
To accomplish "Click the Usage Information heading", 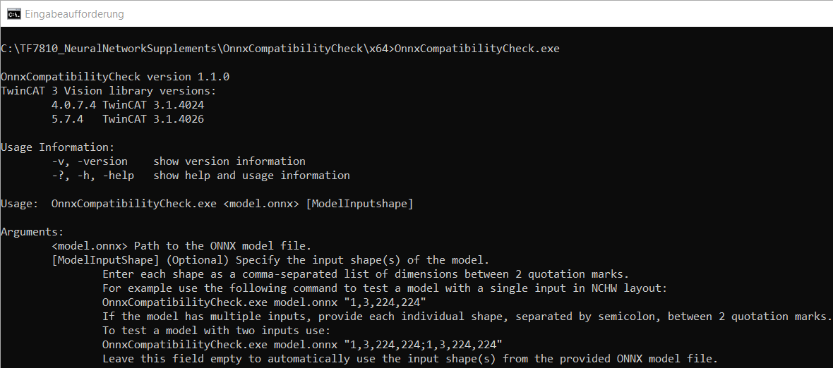I will tap(57, 147).
